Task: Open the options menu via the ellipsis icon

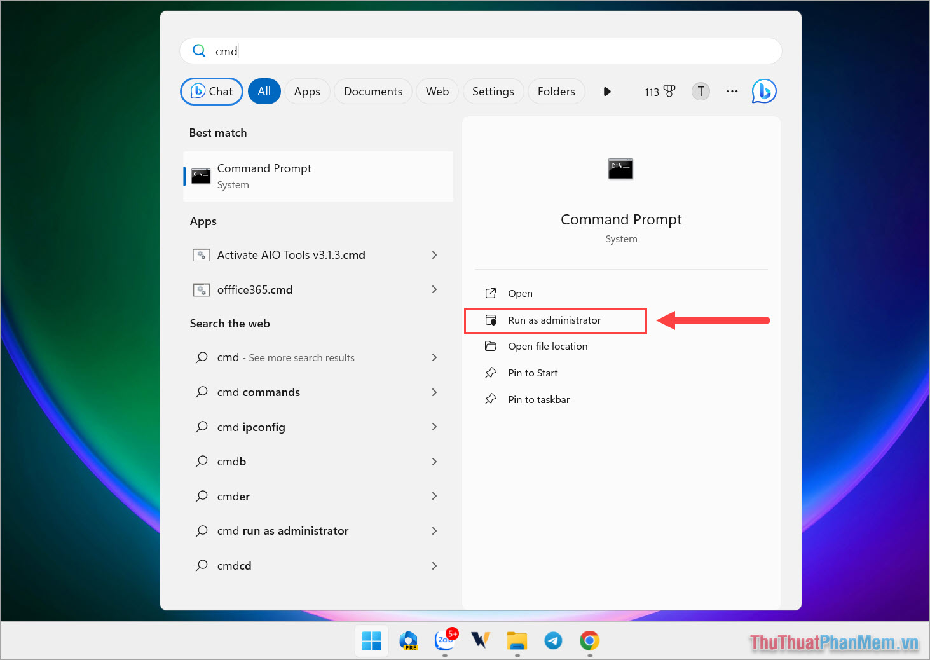Action: tap(732, 92)
